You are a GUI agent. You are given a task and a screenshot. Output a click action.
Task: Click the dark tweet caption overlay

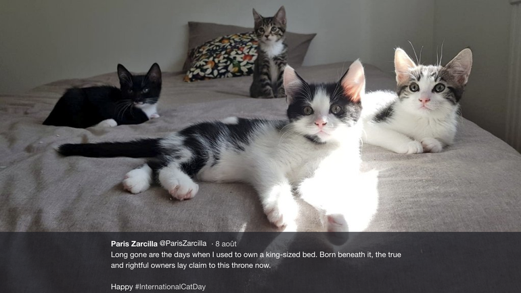click(260, 263)
